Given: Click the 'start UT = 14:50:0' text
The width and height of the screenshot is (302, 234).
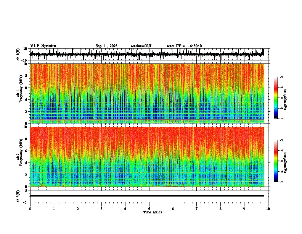Looking at the screenshot, I should coord(184,46).
